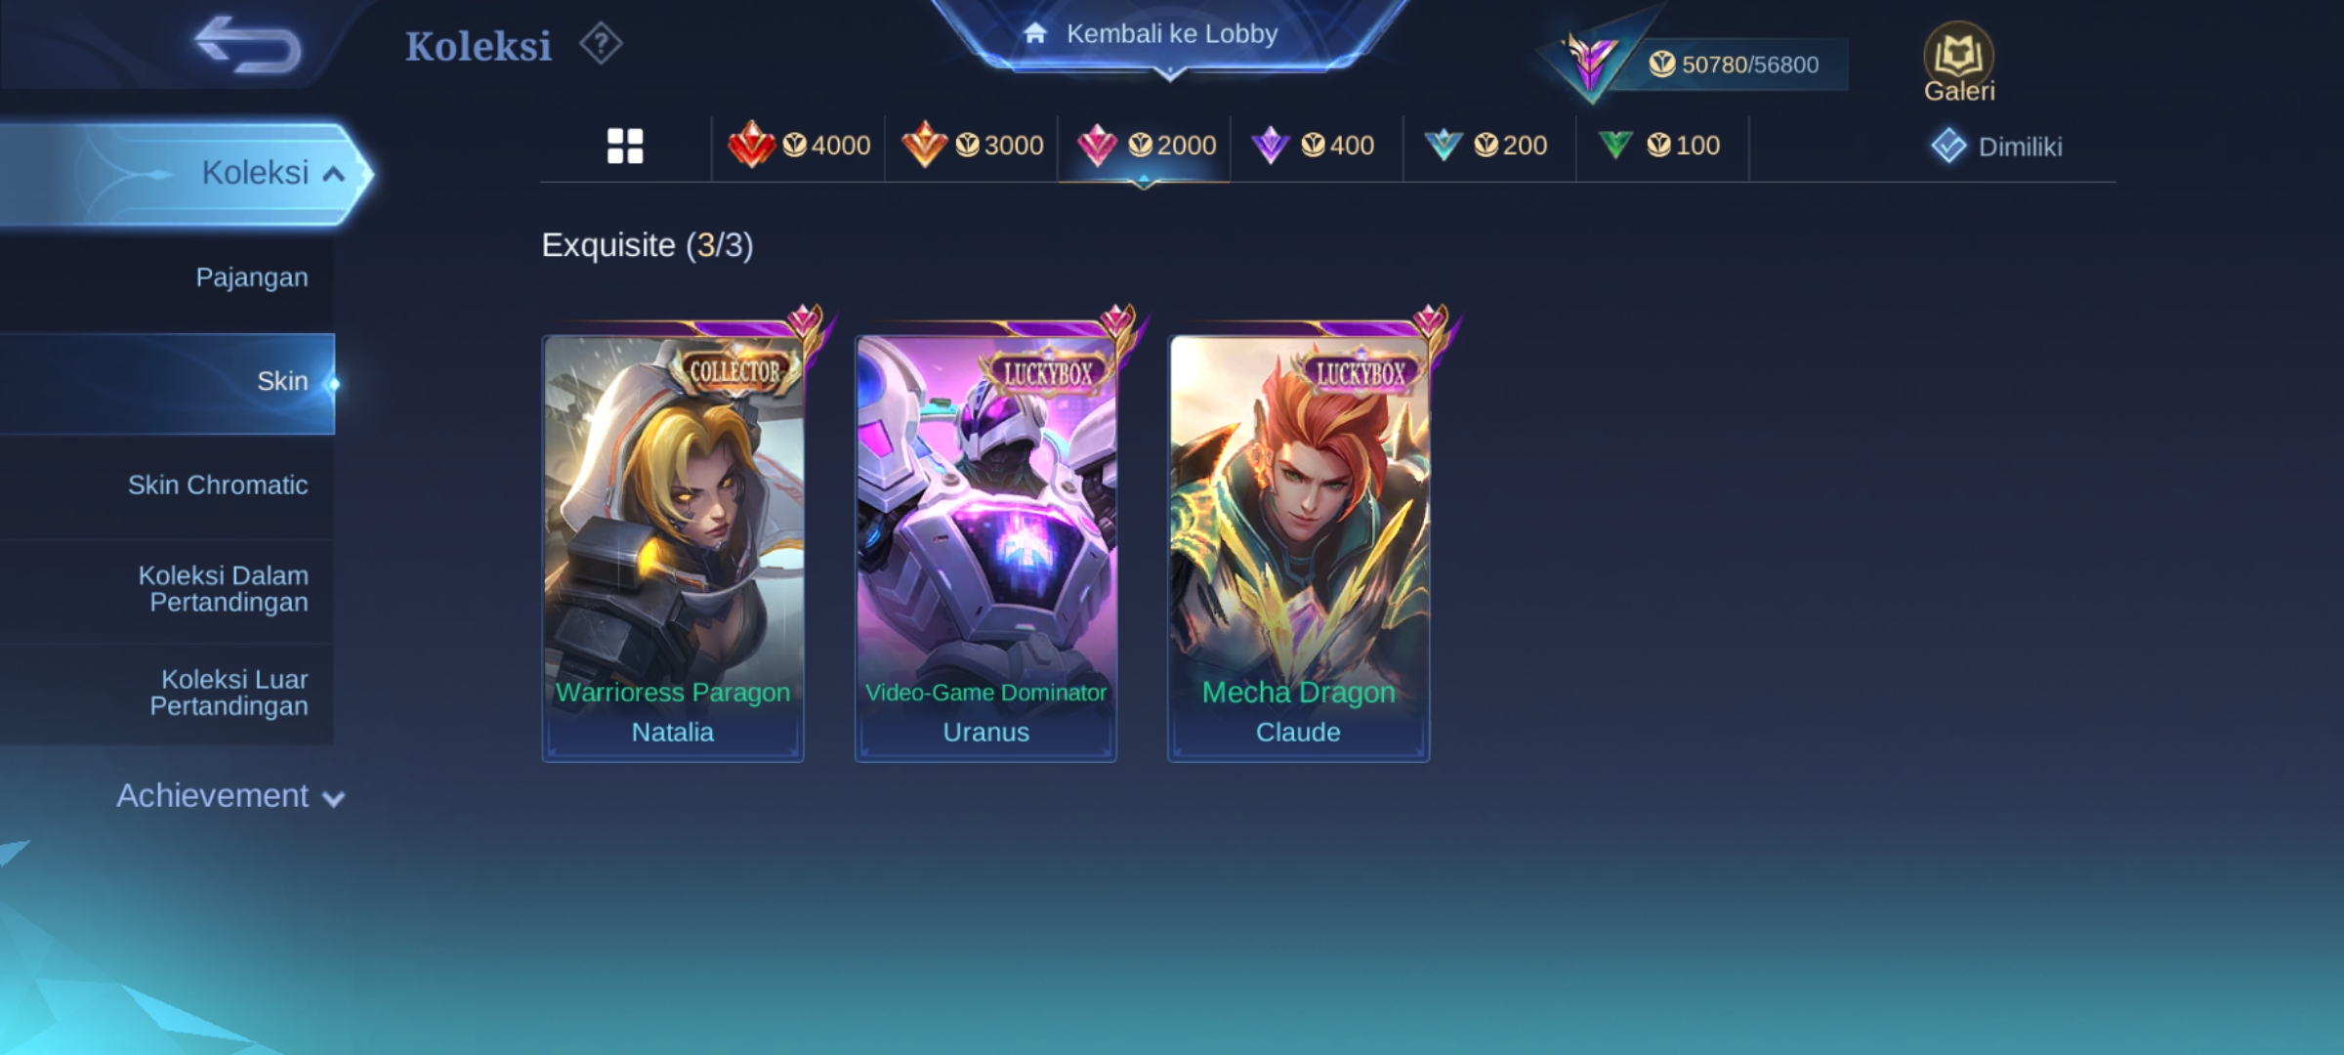Image resolution: width=2344 pixels, height=1055 pixels.
Task: Open the Koleksi help question icon
Action: [x=601, y=44]
